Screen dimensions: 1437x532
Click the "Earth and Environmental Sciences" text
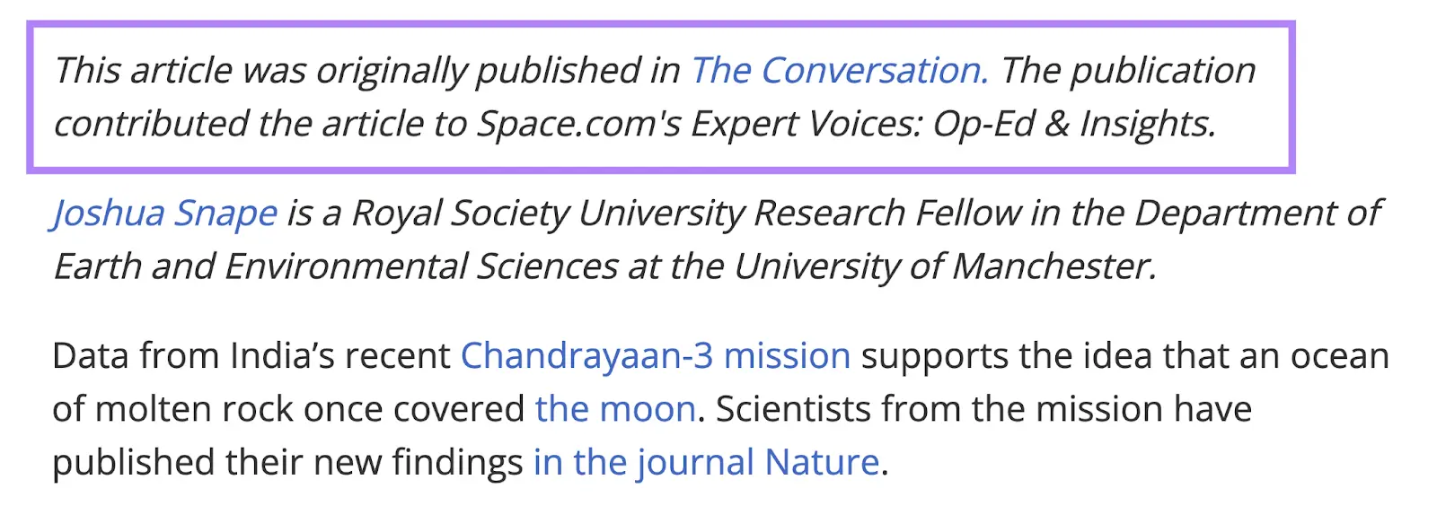pos(335,266)
